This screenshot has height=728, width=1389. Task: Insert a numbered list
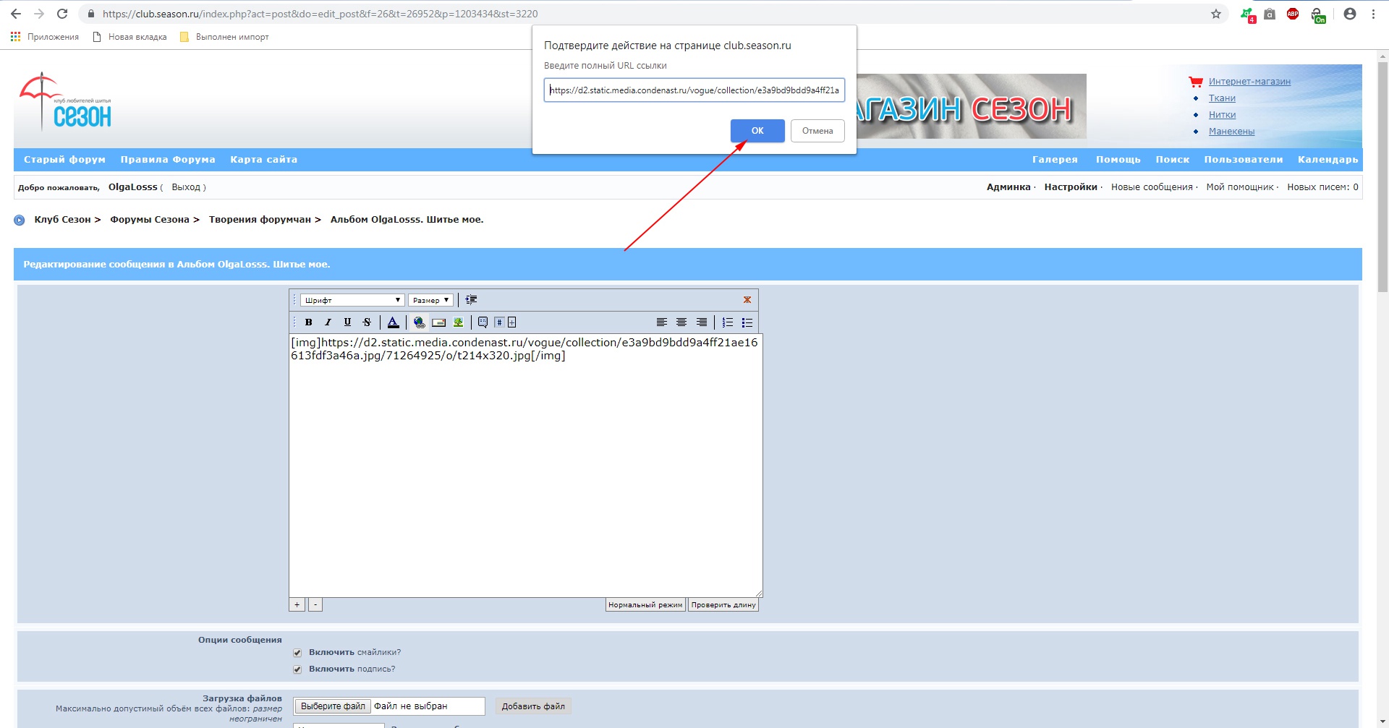click(728, 322)
